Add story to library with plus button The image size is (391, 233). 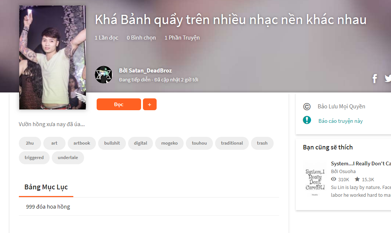point(150,104)
